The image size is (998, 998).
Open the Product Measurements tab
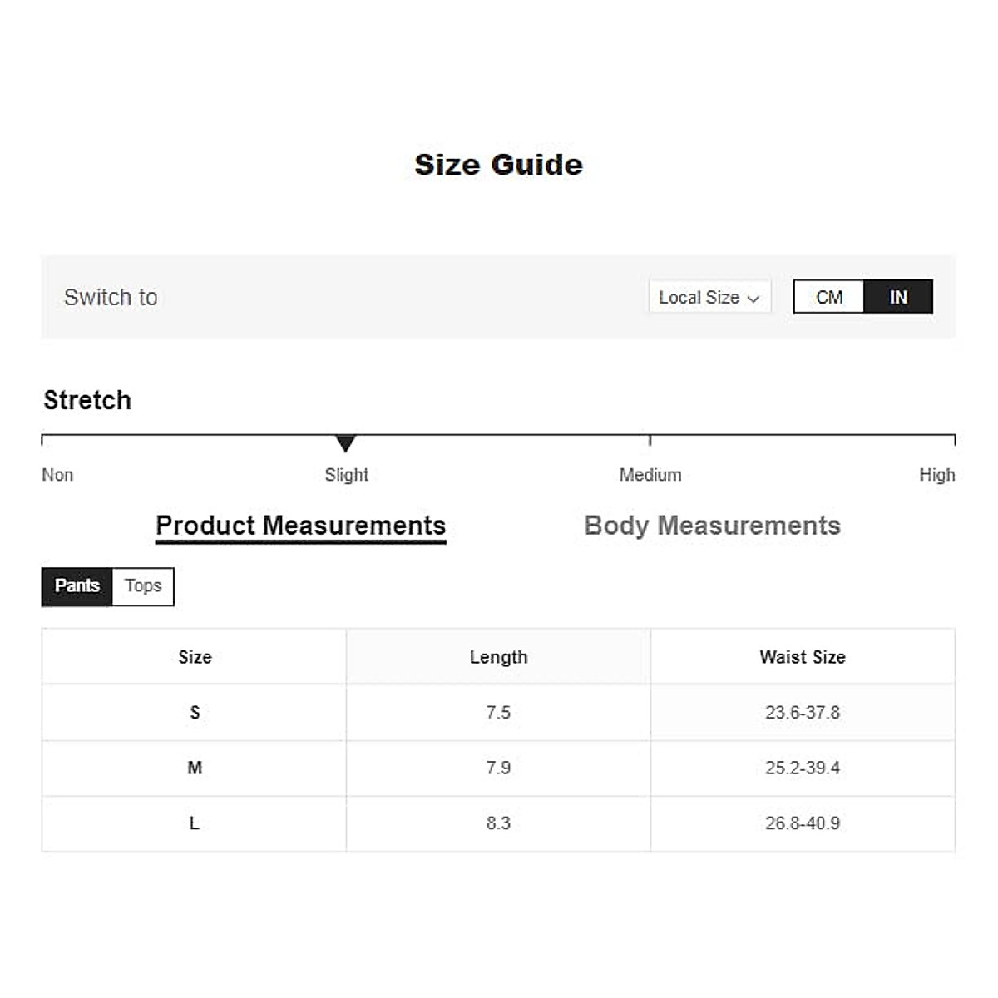[x=300, y=526]
